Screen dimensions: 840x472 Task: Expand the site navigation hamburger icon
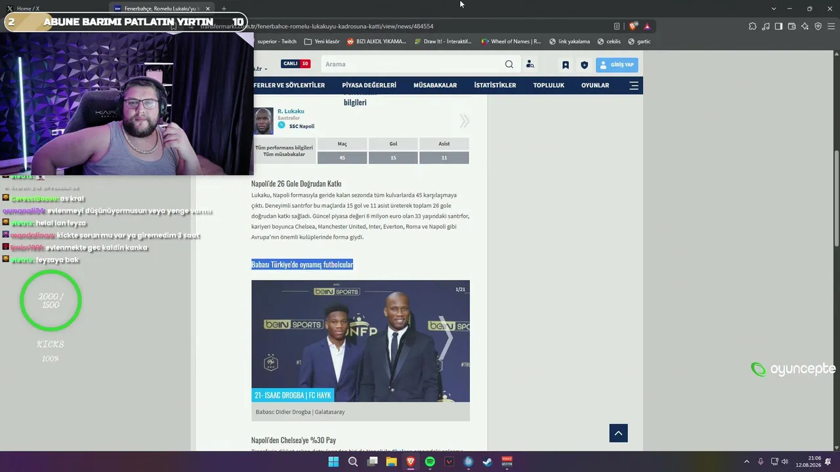point(634,85)
